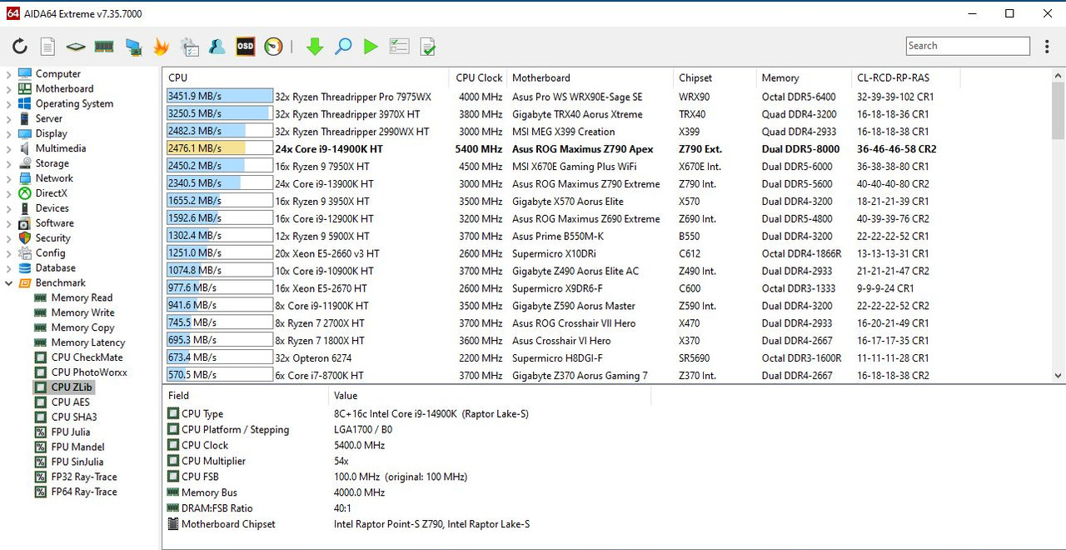The height and width of the screenshot is (550, 1066).
Task: Start the benchmark with green play icon
Action: click(x=371, y=47)
